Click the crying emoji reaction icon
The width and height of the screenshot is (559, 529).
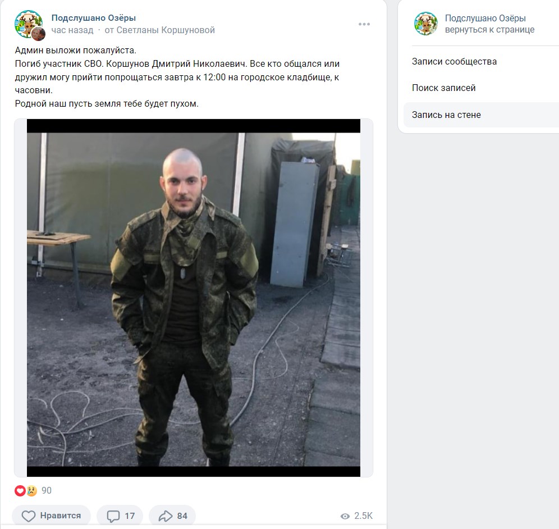coord(31,491)
